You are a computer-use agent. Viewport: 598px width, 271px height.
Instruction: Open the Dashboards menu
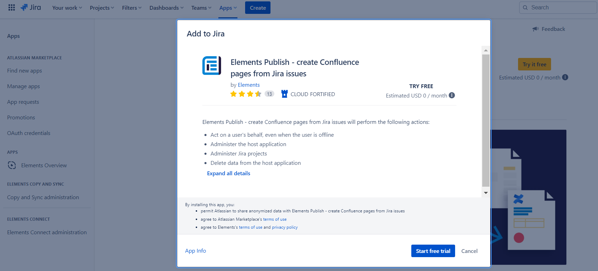(166, 8)
